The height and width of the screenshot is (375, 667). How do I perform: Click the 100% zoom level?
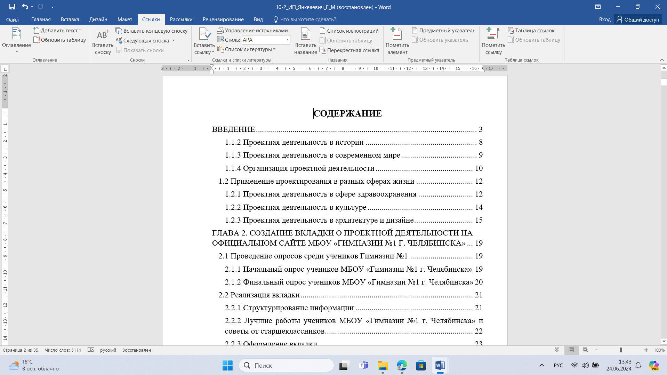click(659, 350)
